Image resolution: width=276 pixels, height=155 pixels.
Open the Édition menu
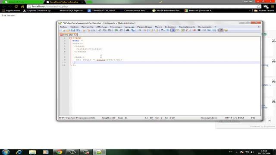[x=75, y=27]
